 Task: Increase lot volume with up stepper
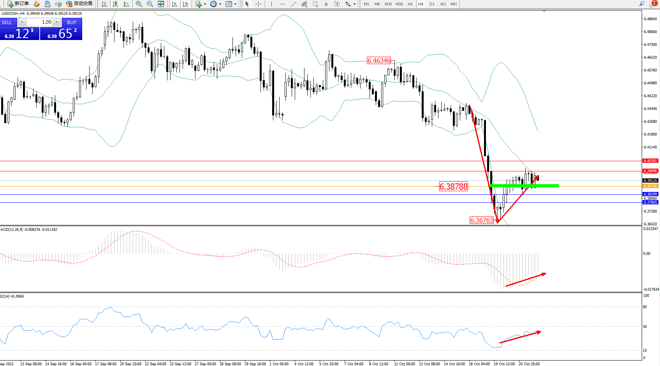click(57, 22)
